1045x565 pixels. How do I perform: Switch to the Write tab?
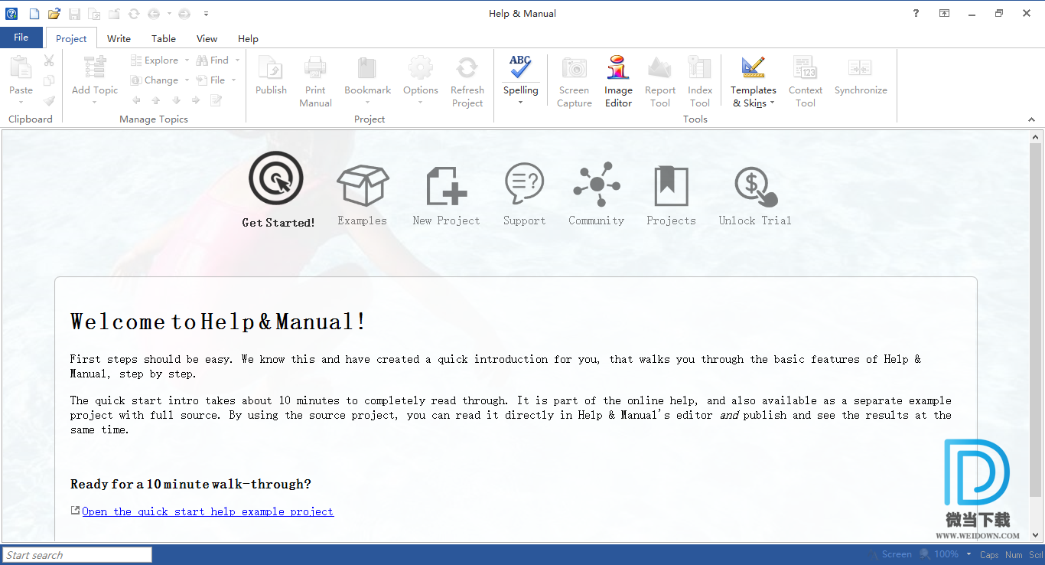119,38
